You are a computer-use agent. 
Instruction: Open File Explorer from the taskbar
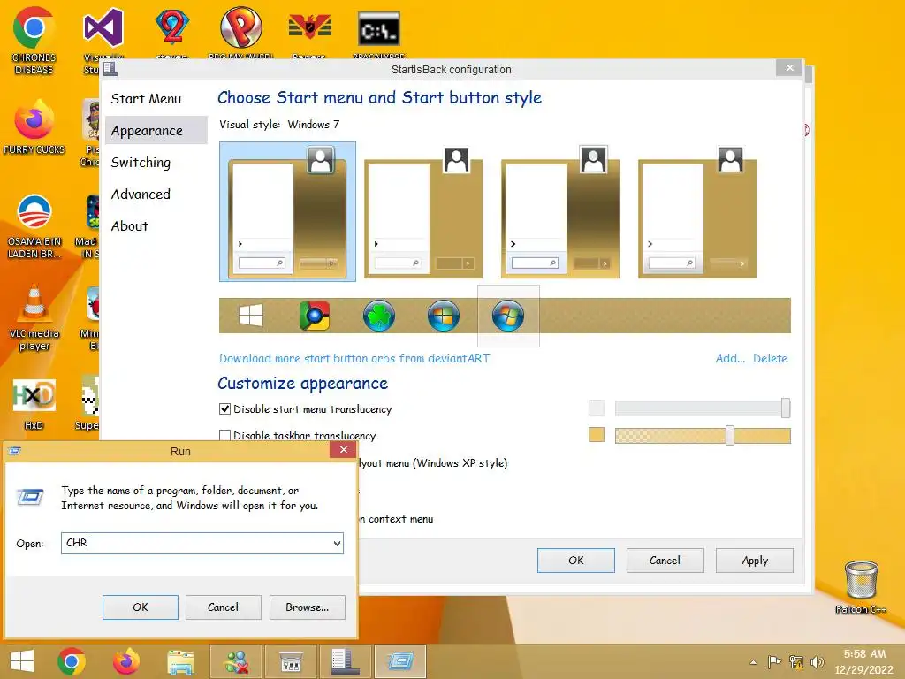tap(180, 661)
